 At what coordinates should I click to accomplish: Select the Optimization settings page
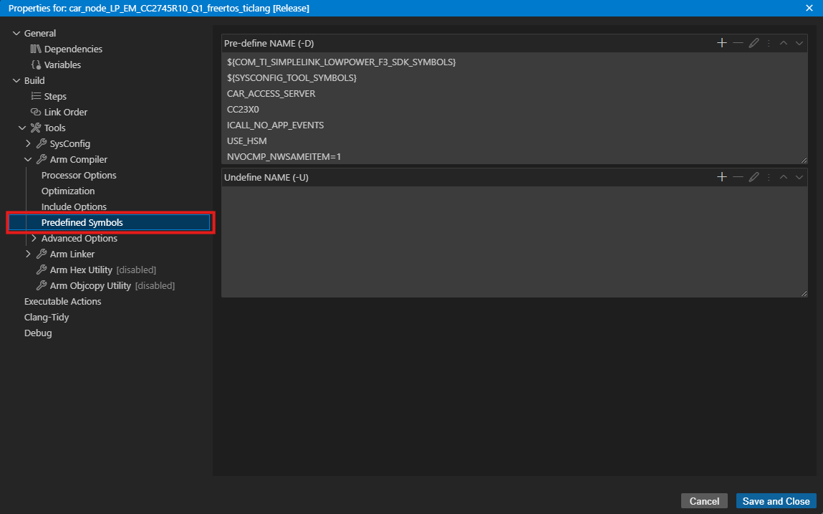click(x=67, y=191)
